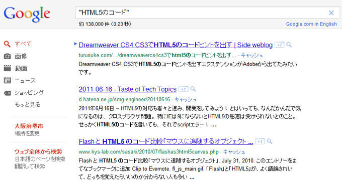Click the d.hatena.ne.jp/smg-engineer green URL
Viewport: 342px width, 181px height.
[124, 100]
